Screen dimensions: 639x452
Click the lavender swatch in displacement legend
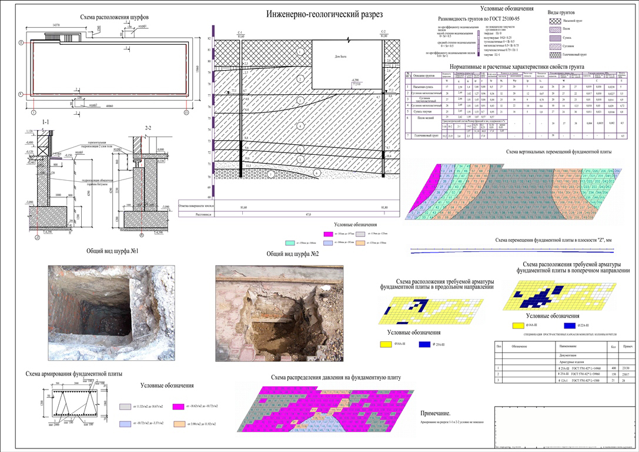click(329, 242)
